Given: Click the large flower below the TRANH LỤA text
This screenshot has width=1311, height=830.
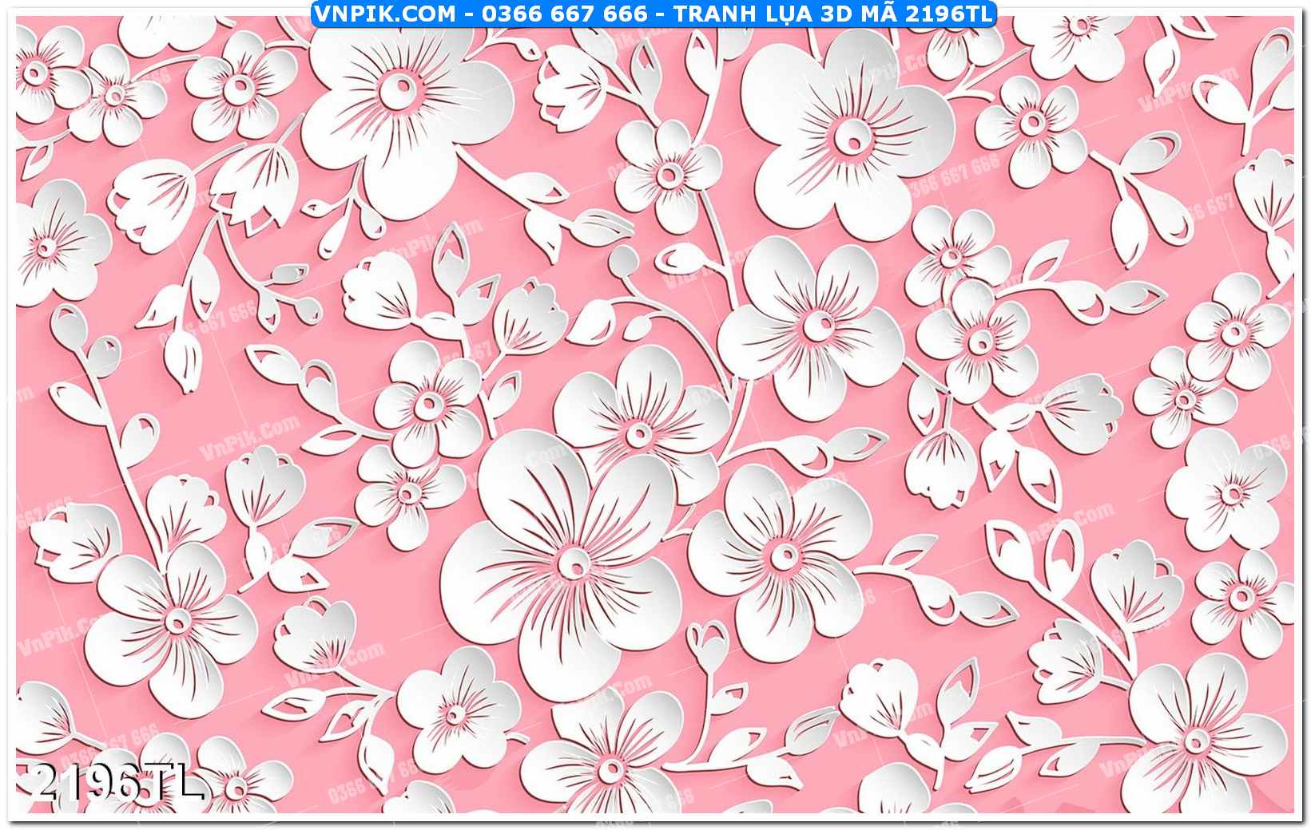Looking at the screenshot, I should point(852,140).
